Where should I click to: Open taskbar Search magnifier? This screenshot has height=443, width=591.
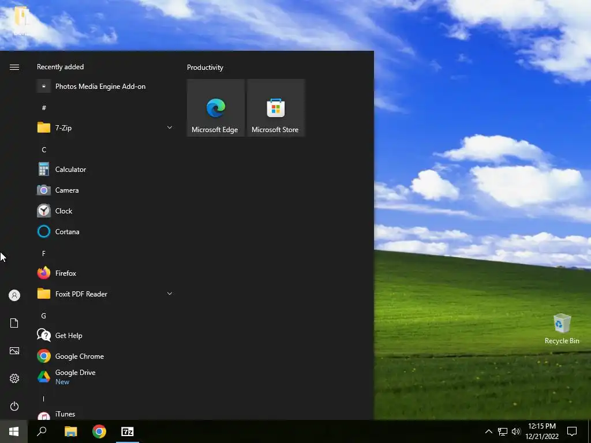42,431
